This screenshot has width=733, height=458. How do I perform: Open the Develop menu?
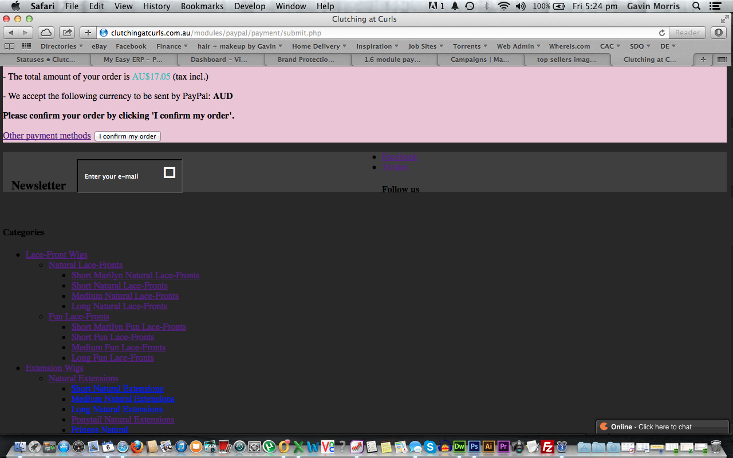[x=250, y=6]
